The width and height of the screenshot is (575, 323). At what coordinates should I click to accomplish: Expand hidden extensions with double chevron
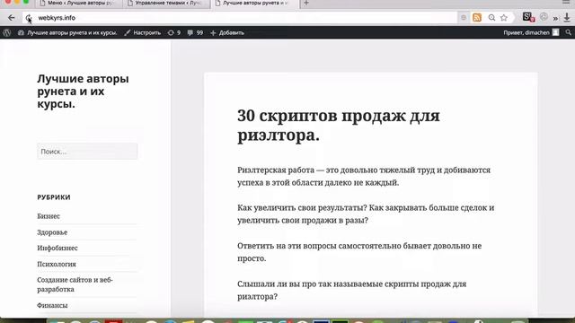[555, 18]
